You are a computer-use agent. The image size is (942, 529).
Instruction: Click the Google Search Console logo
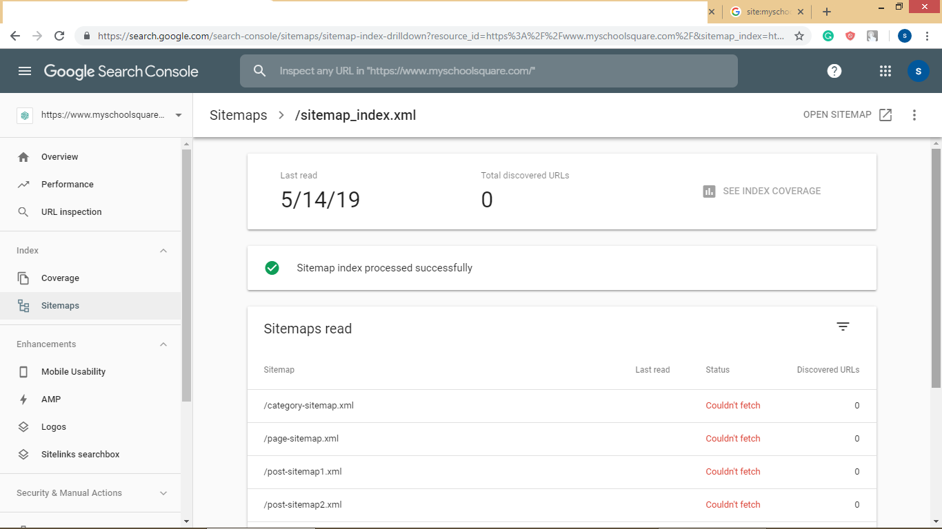coord(121,71)
